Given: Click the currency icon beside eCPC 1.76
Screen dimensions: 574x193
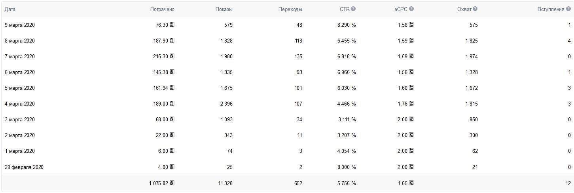Looking at the screenshot, I should [x=411, y=104].
